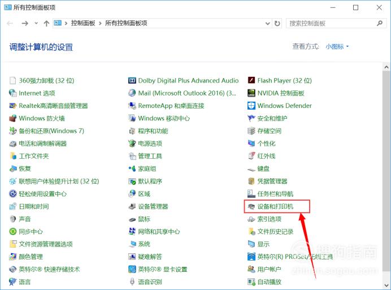Open the 索引选项 link
The height and width of the screenshot is (290, 391).
(270, 219)
